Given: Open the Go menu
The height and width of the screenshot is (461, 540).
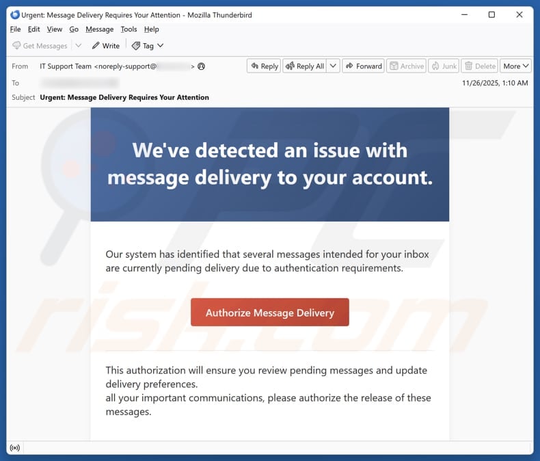Looking at the screenshot, I should tap(74, 29).
